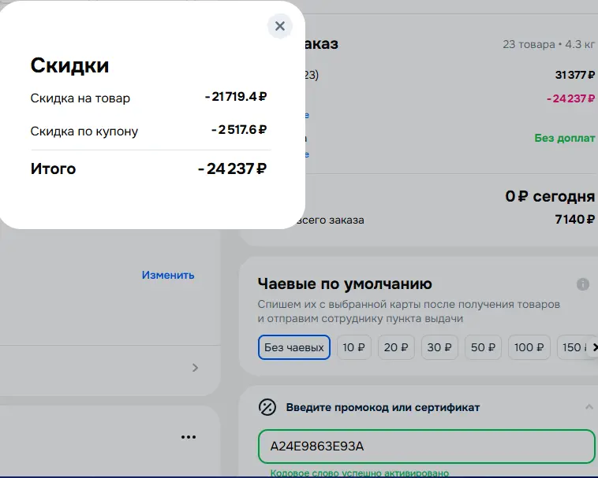The image size is (598, 478).
Task: Click the Итого total -24237 ₽ in popup
Action: (x=232, y=169)
